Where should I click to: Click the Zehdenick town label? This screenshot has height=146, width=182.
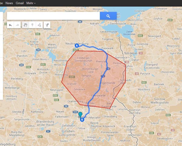click(x=79, y=89)
